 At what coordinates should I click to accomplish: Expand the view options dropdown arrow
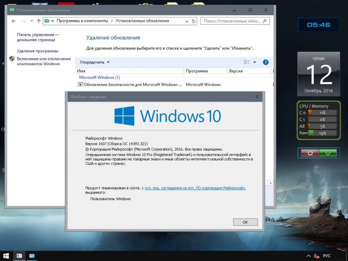coord(254,62)
